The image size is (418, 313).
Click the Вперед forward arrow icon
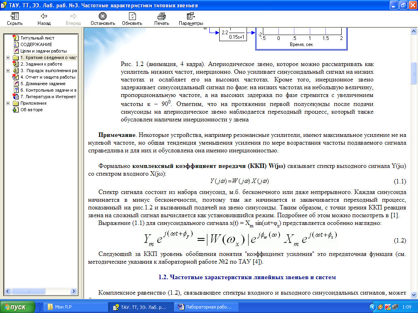pyautogui.click(x=73, y=16)
